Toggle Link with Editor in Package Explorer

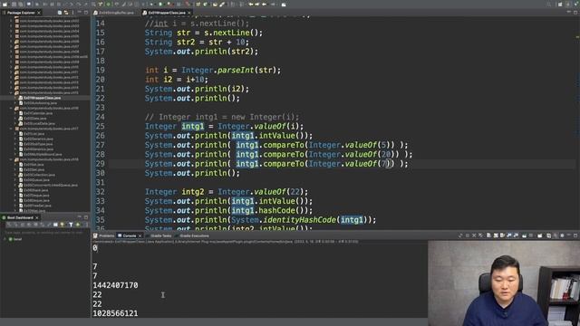coord(66,13)
